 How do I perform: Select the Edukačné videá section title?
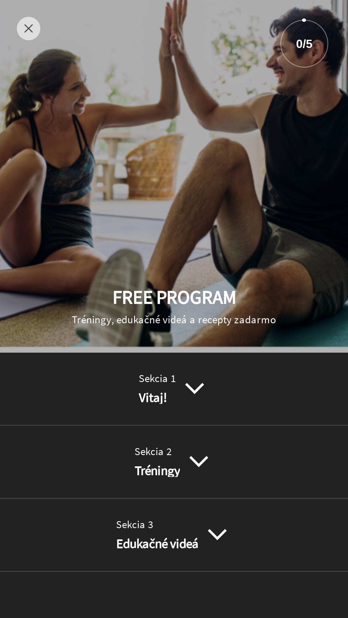[157, 544]
